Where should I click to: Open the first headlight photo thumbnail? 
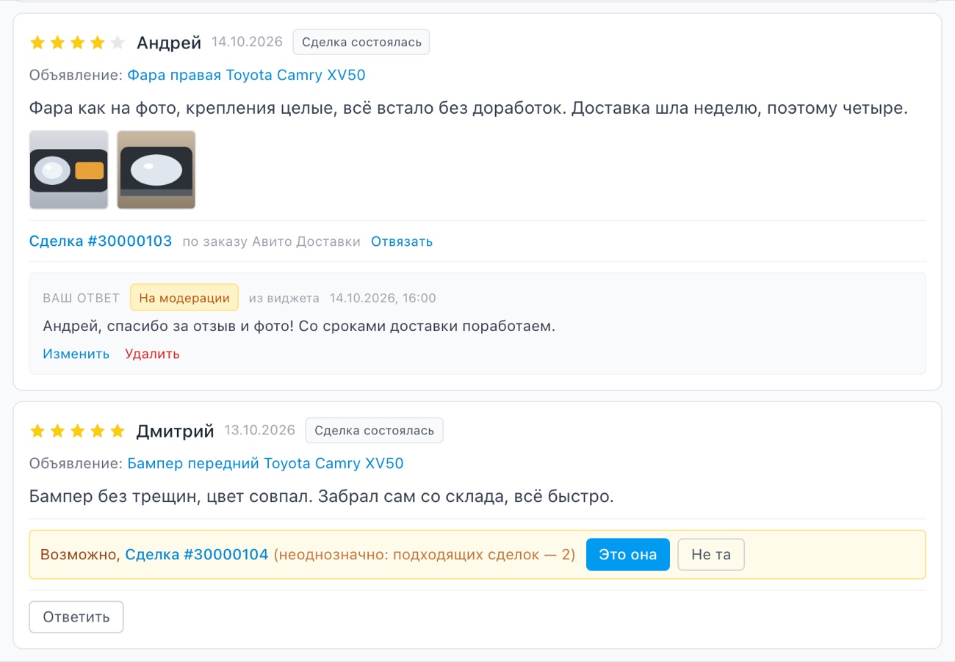(x=69, y=170)
